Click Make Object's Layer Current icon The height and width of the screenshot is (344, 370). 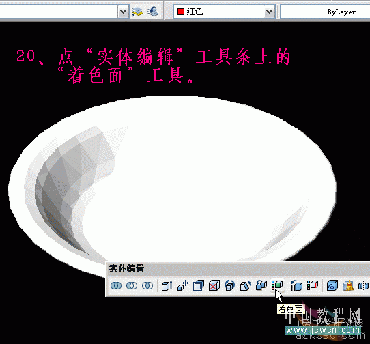pos(137,12)
